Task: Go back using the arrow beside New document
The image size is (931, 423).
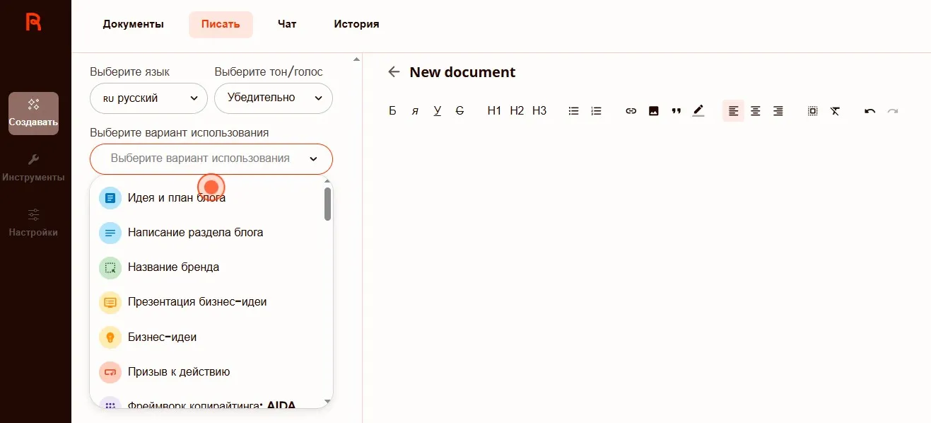Action: (394, 72)
